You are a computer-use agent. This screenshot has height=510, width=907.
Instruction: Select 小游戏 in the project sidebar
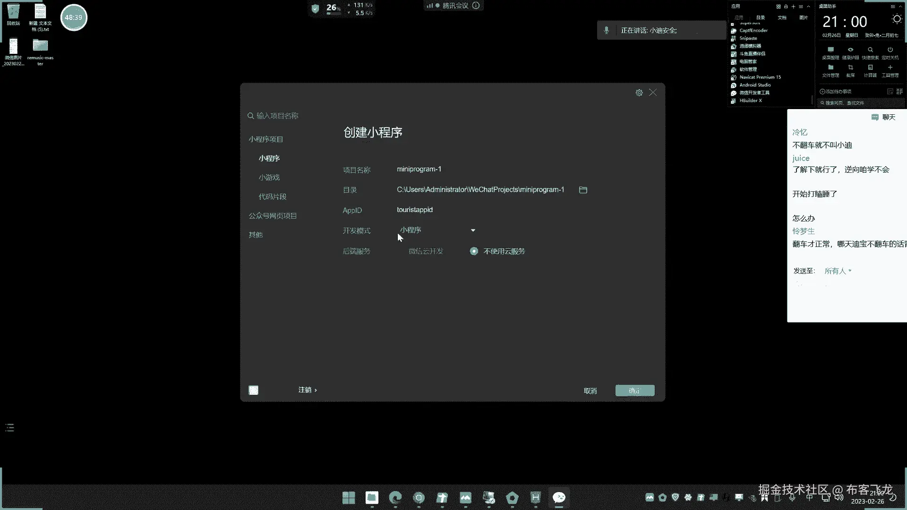pos(269,178)
